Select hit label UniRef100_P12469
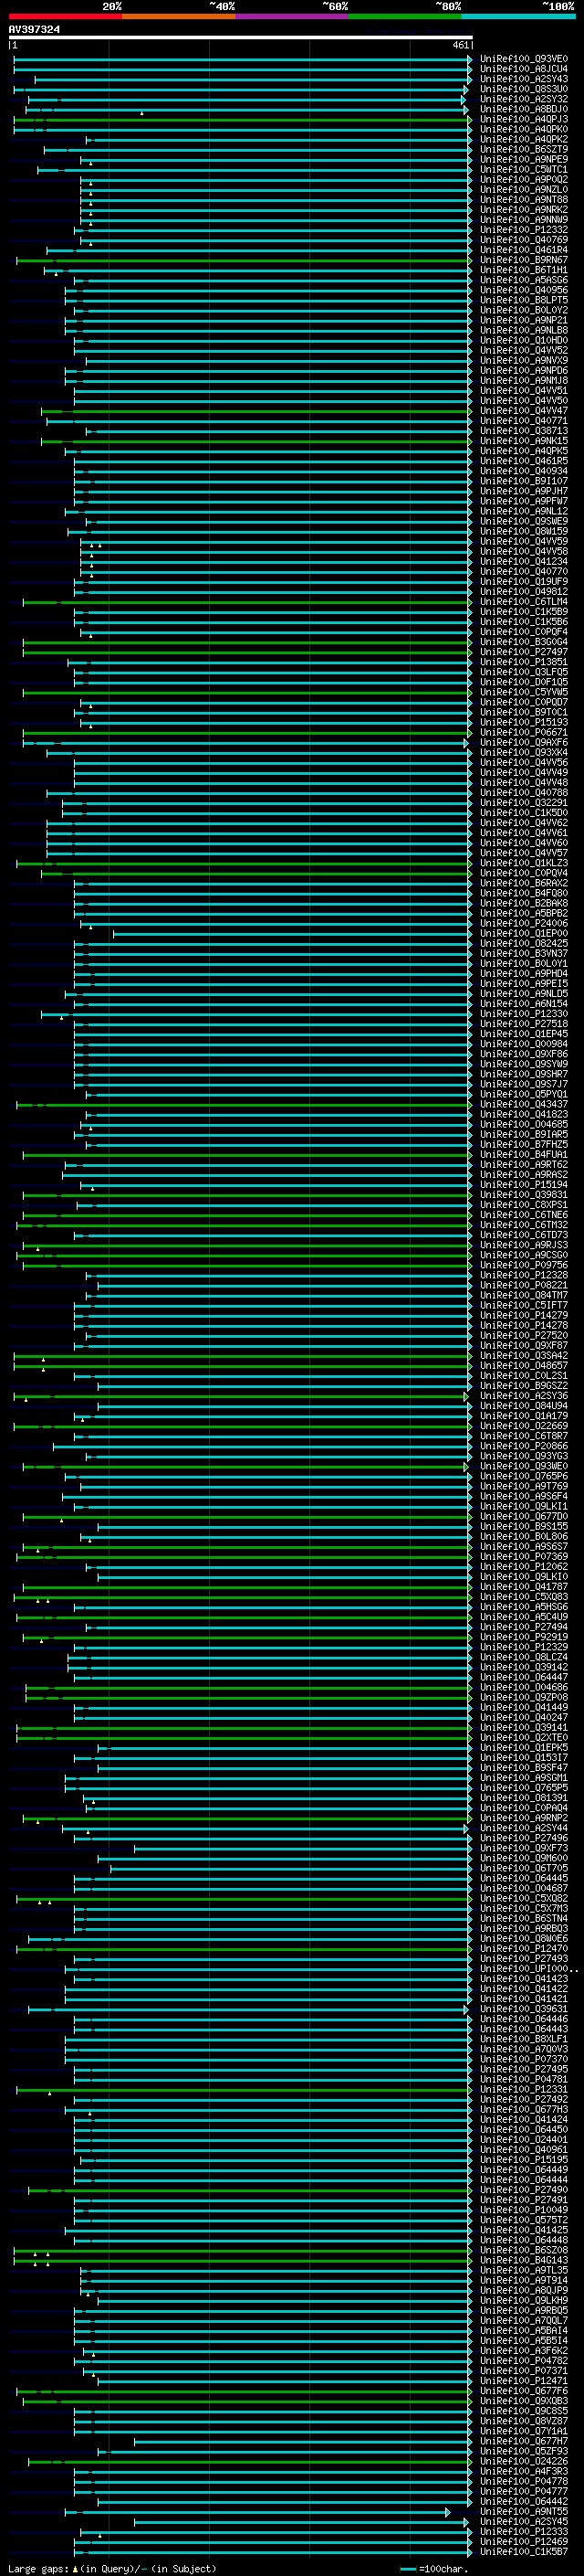 pos(523,2541)
